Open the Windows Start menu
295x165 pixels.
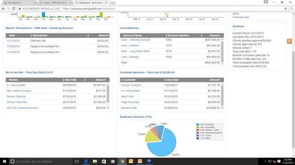tap(4, 161)
